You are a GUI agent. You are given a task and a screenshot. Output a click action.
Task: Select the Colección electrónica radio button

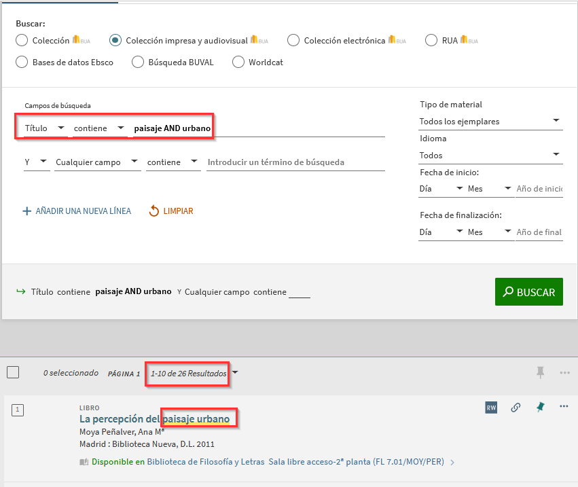(293, 41)
